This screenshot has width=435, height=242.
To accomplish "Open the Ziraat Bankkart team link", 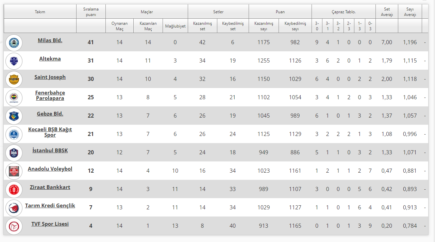I will pos(50,187).
